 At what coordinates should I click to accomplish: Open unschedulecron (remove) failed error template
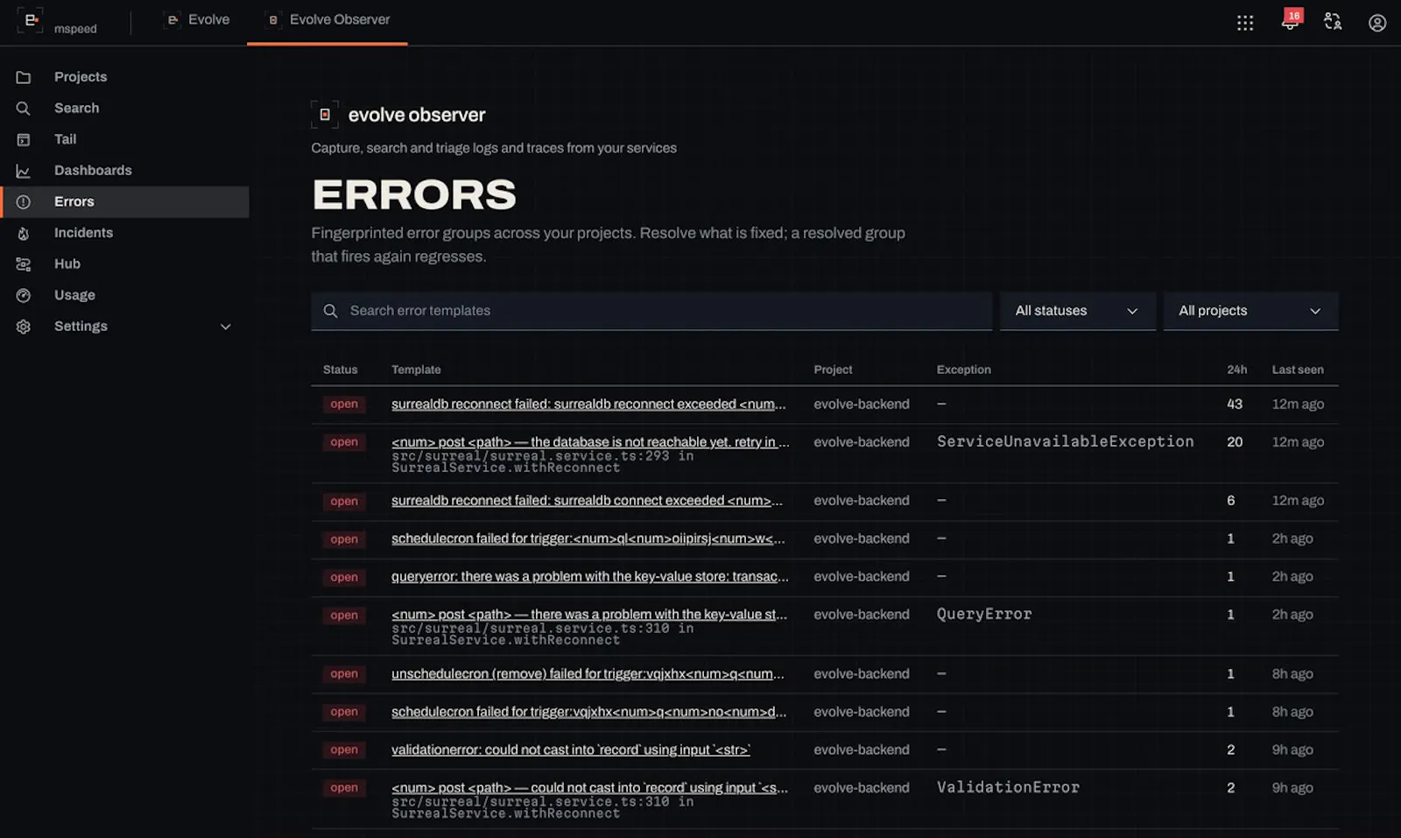click(x=588, y=674)
